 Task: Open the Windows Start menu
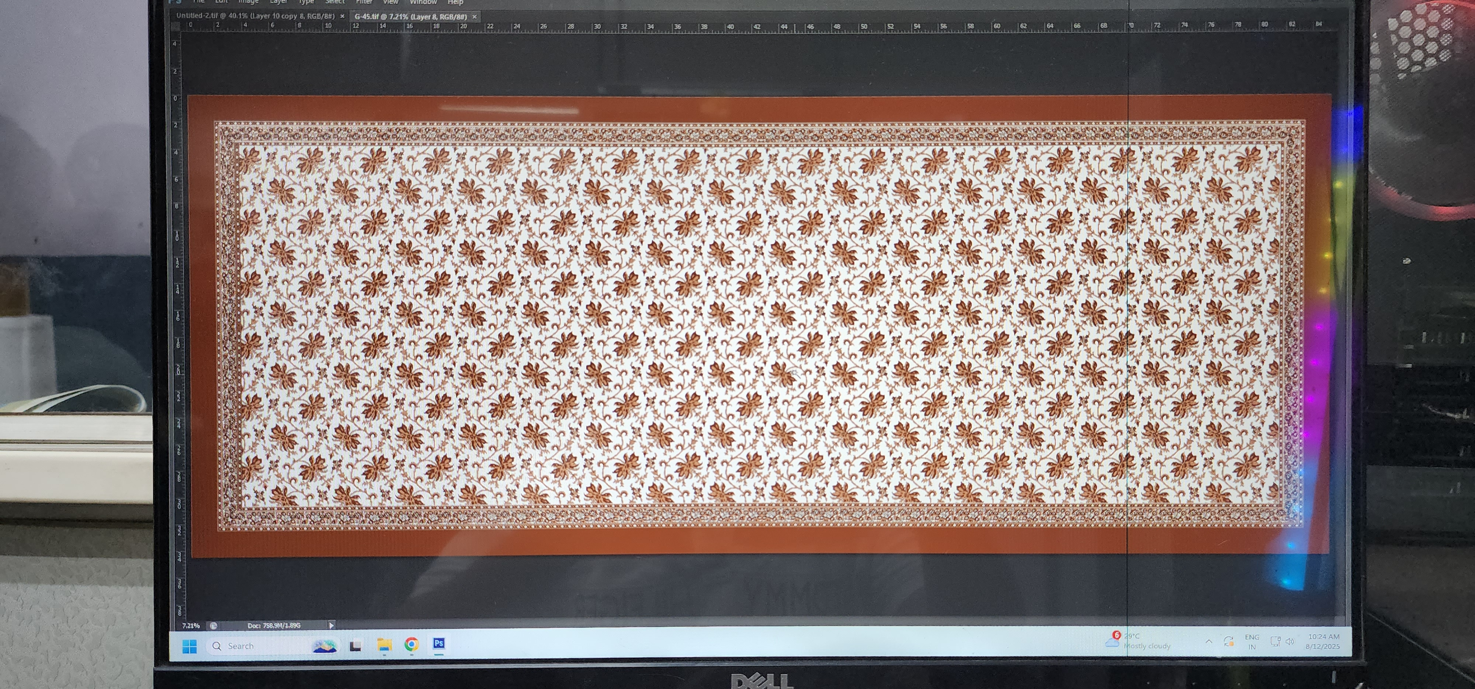tap(190, 646)
